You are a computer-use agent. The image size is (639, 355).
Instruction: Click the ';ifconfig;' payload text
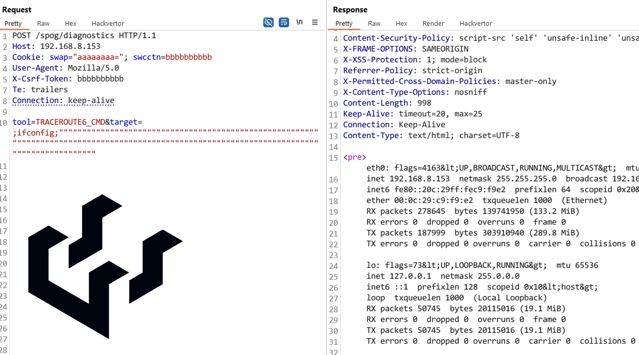click(x=36, y=133)
